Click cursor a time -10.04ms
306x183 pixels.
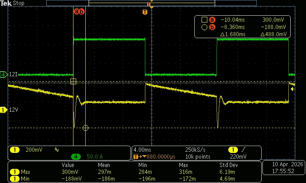(x=233, y=20)
